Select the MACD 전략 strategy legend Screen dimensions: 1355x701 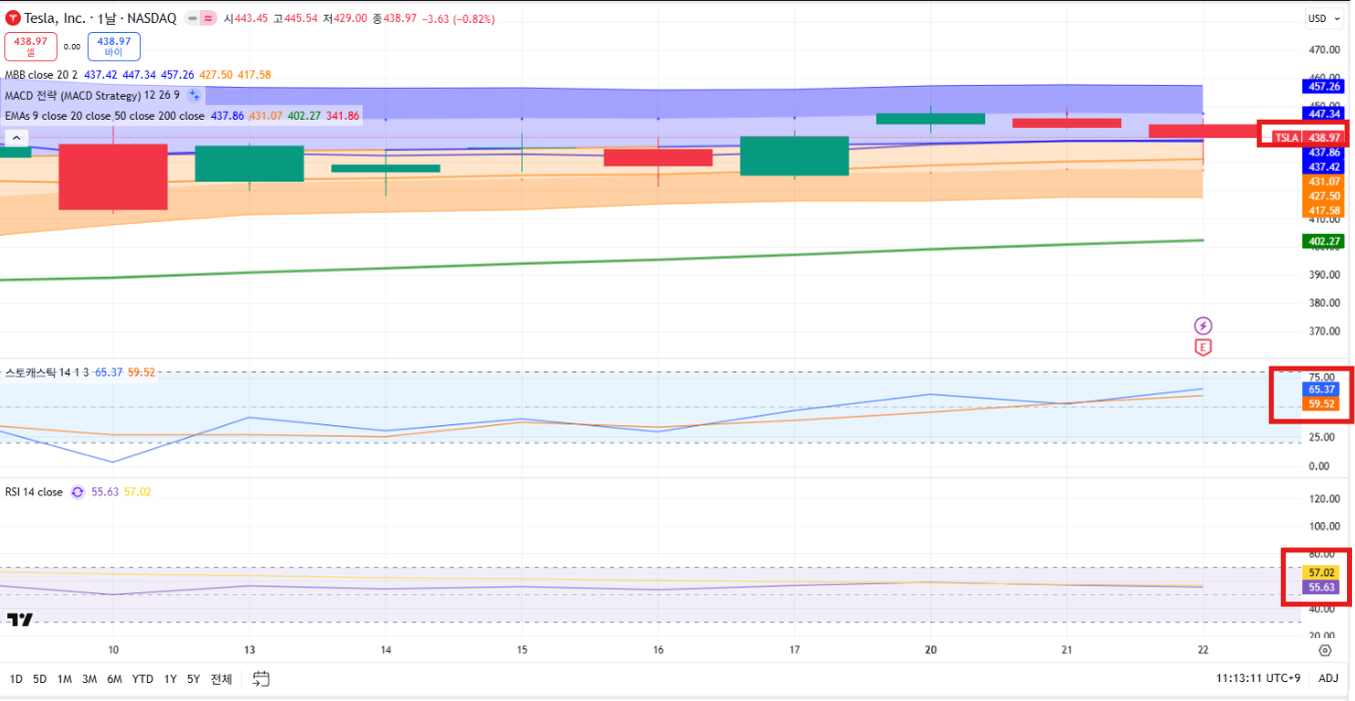(x=92, y=96)
